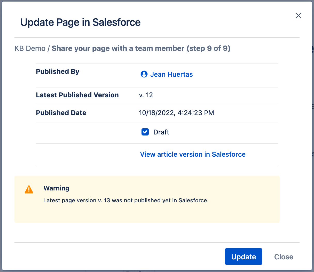Click the orange warning triangle icon
Viewport: 314px width, 272px height.
click(29, 189)
